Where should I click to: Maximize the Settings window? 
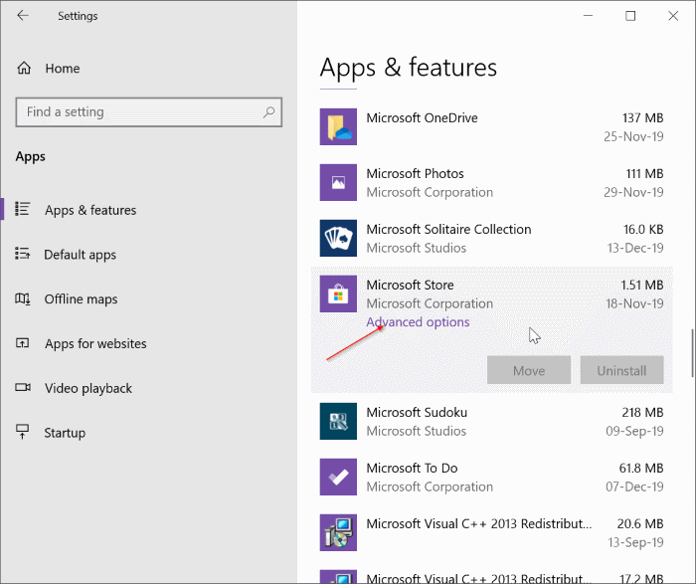tap(630, 16)
